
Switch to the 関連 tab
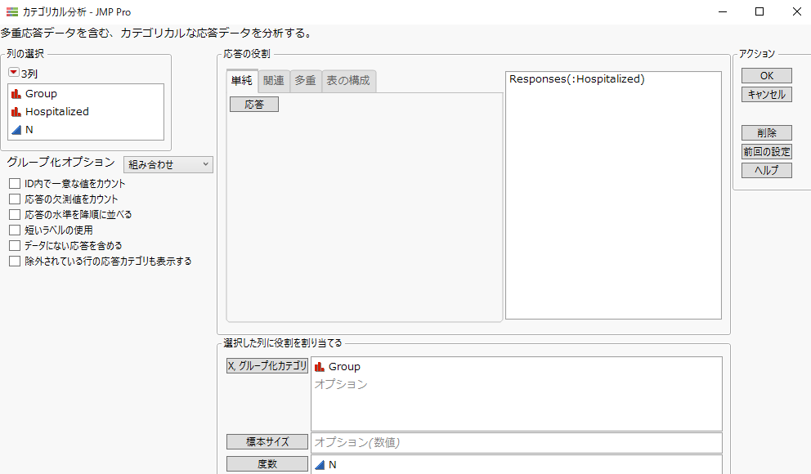274,80
